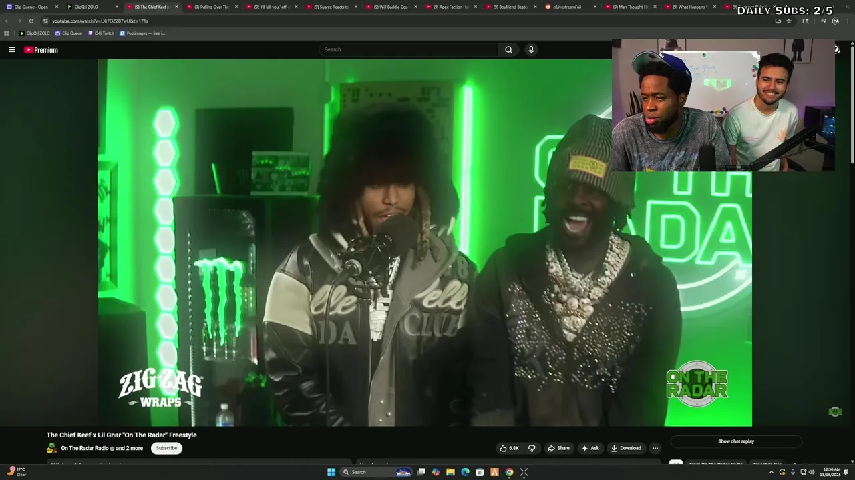Share the Chief Keef freestyle video
Screen dimensions: 855x480
(558, 448)
